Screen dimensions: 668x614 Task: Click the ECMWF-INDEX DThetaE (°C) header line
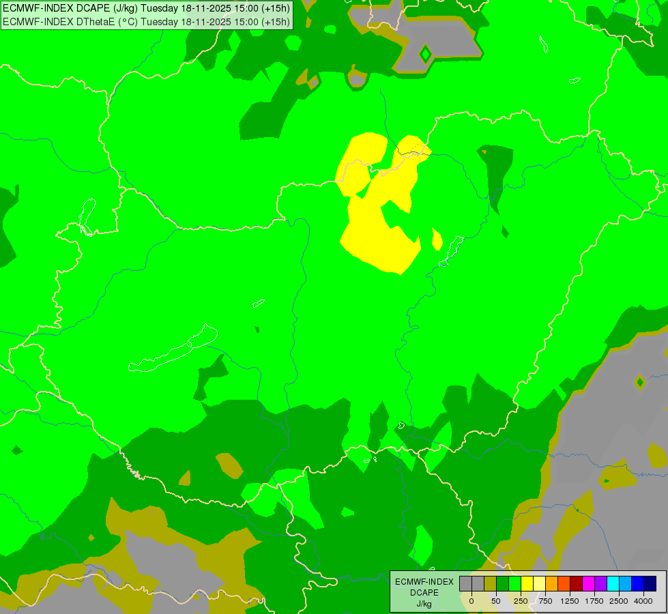(146, 22)
